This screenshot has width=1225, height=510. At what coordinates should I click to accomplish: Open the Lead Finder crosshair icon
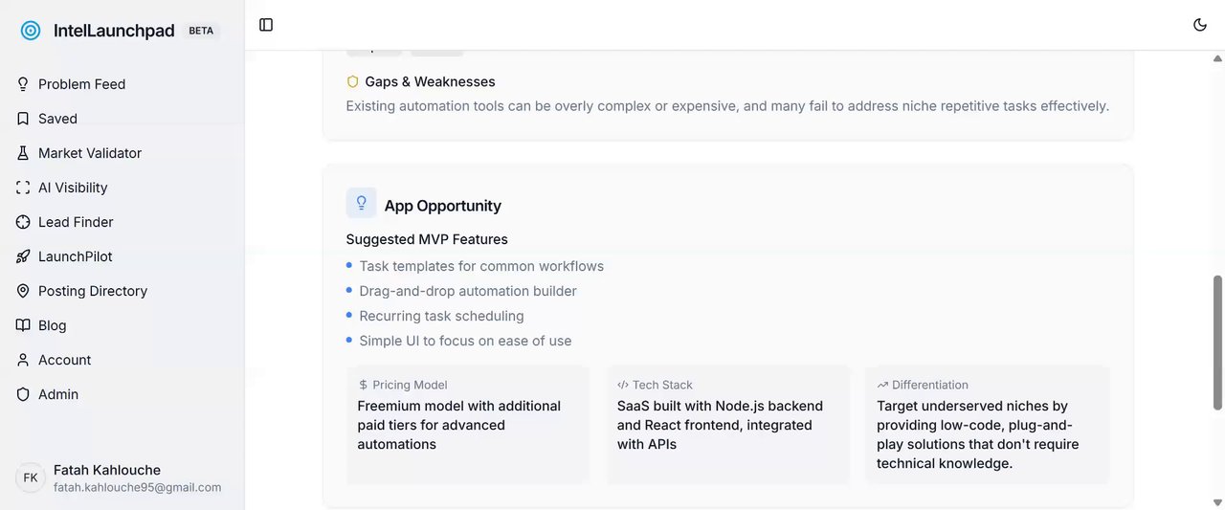pyautogui.click(x=23, y=222)
